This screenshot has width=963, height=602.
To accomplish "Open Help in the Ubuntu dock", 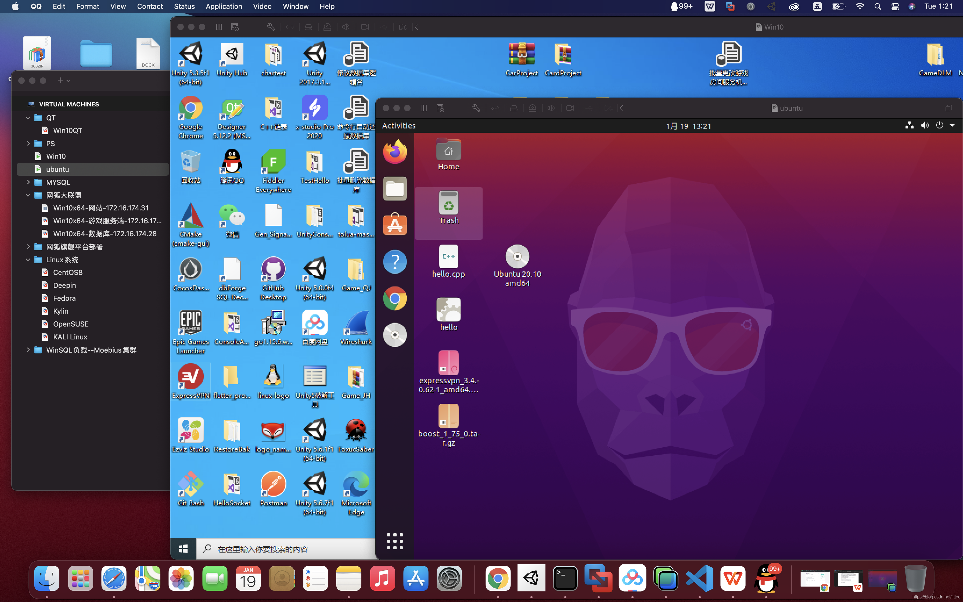I will coord(395,261).
